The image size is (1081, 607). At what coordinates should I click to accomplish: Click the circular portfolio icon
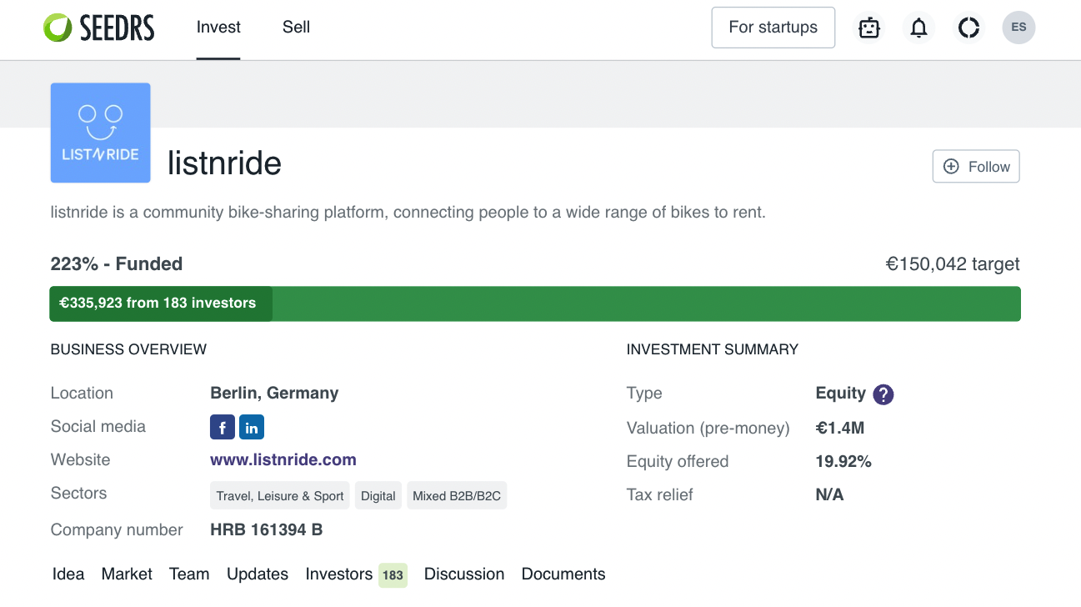pyautogui.click(x=968, y=28)
